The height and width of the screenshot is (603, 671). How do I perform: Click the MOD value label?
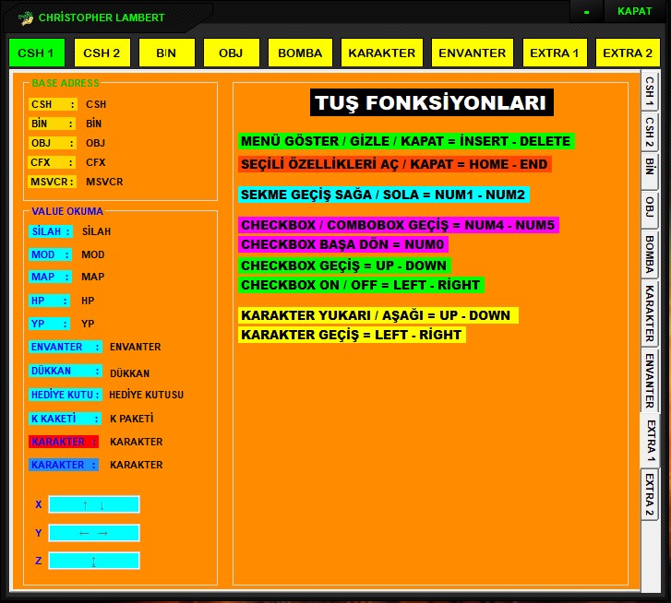click(50, 254)
